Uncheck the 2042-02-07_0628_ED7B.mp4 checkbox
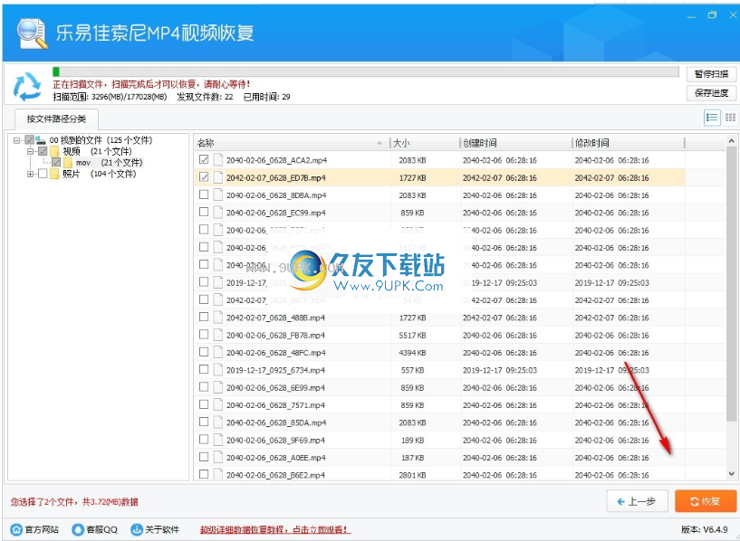Image resolution: width=740 pixels, height=541 pixels. (204, 176)
